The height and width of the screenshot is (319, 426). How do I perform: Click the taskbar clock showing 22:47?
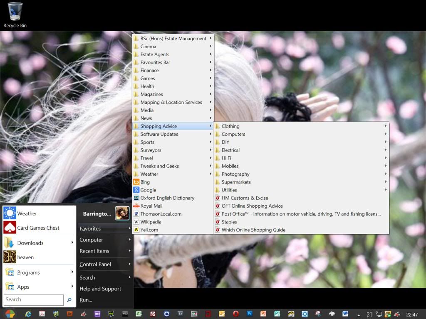tap(412, 315)
